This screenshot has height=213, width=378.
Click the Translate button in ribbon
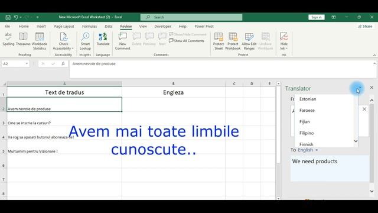(x=103, y=39)
